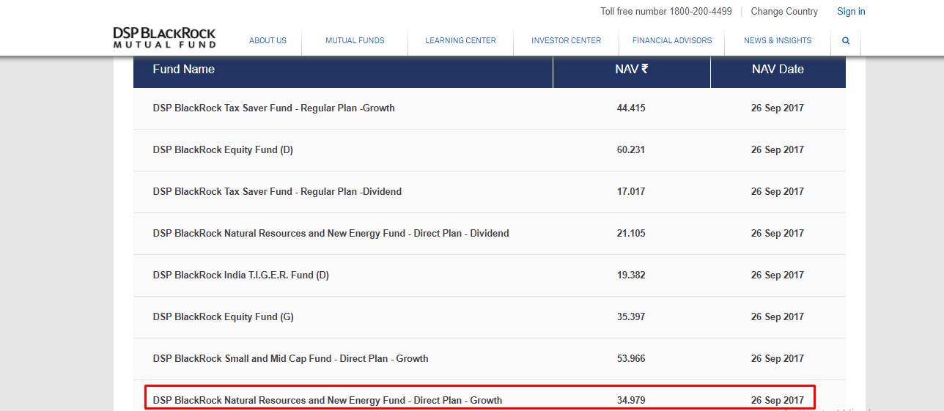Select Tax Saver Fund Regular Plan Dividend name
The width and height of the screenshot is (944, 411).
coord(277,192)
